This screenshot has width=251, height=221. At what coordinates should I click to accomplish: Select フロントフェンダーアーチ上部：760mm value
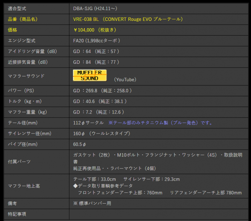(x=120, y=193)
